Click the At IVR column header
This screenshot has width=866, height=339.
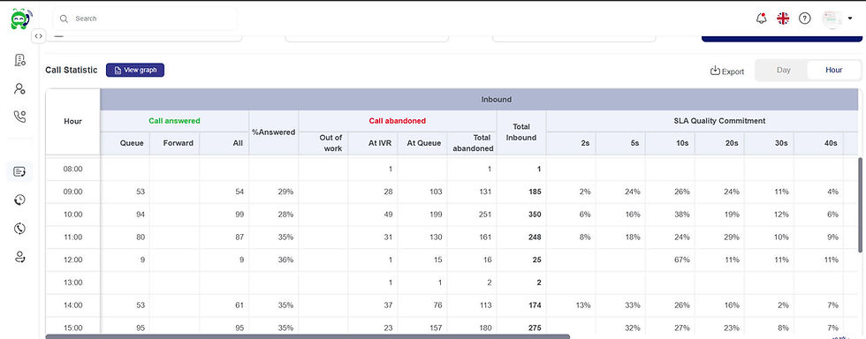(373, 143)
